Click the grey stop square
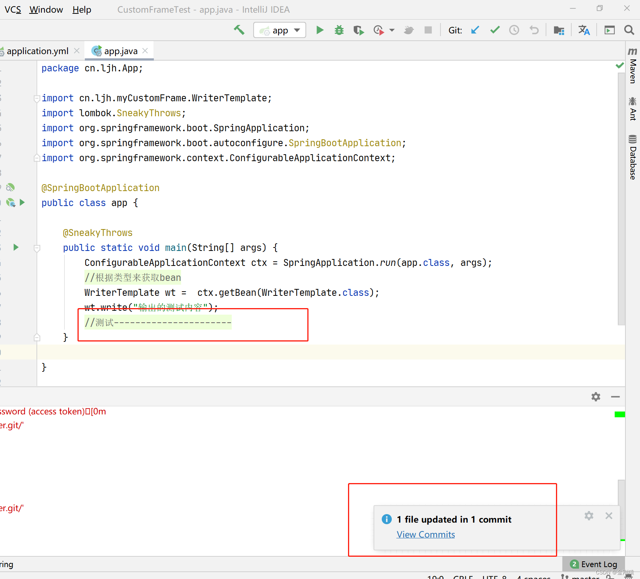Image resolution: width=640 pixels, height=579 pixels. [x=428, y=30]
